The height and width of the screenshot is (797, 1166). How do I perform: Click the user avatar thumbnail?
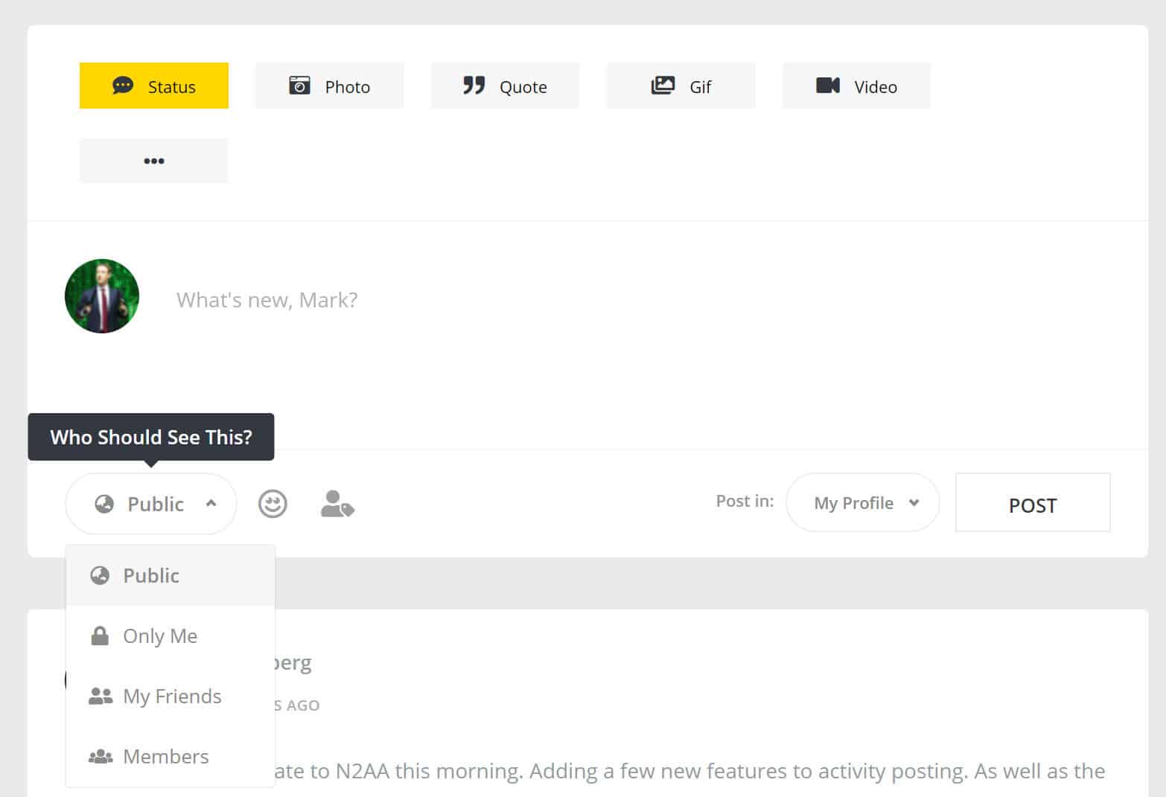tap(102, 296)
